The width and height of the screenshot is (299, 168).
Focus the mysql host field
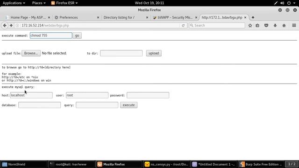coord(31,95)
